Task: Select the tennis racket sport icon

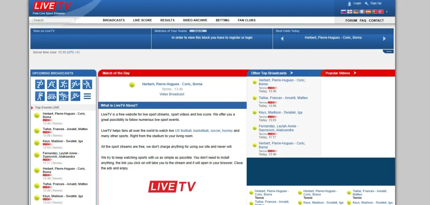Action: 76,84
